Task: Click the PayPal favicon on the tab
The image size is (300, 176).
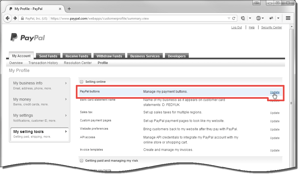Action: click(x=11, y=9)
